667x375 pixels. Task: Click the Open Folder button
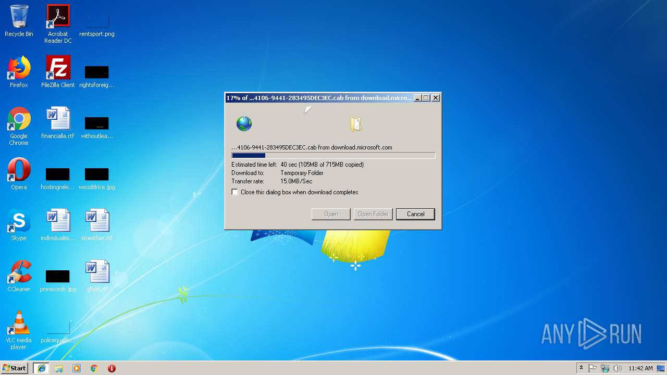tap(373, 214)
